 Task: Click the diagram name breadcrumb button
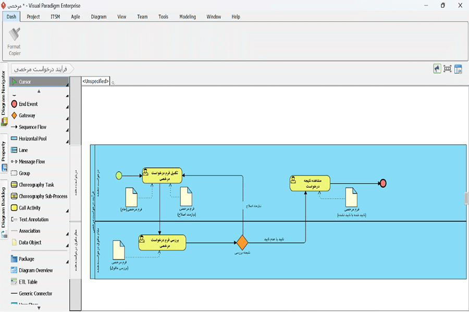tap(43, 69)
